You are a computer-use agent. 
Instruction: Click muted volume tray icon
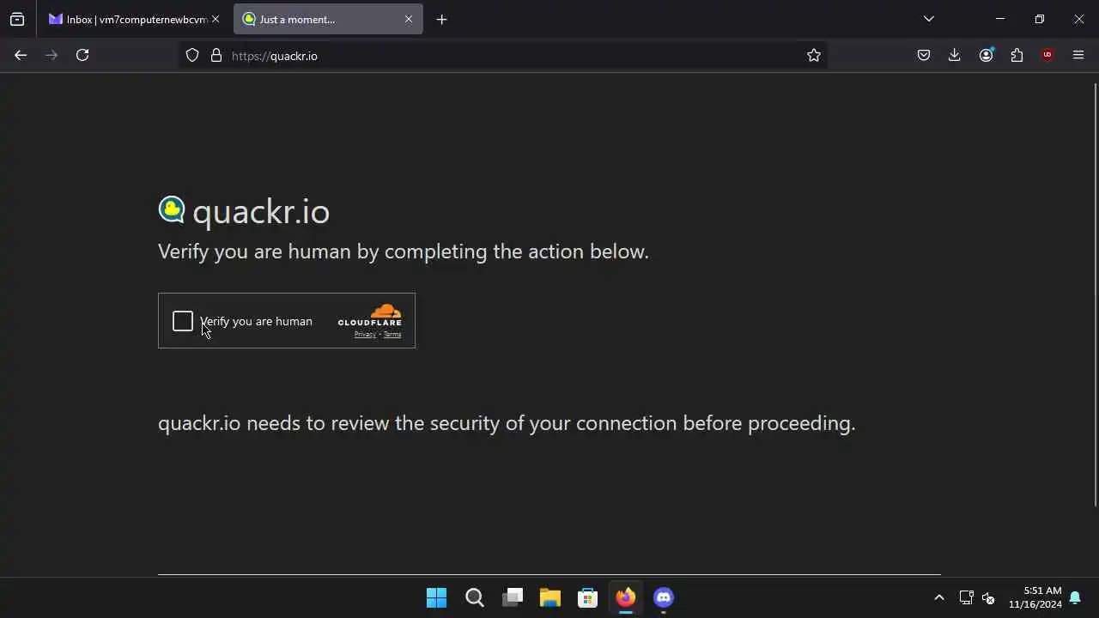tap(988, 597)
